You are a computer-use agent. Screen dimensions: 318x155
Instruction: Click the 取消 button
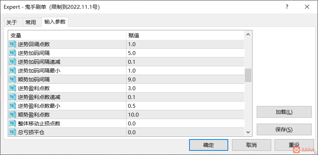(x=251, y=145)
